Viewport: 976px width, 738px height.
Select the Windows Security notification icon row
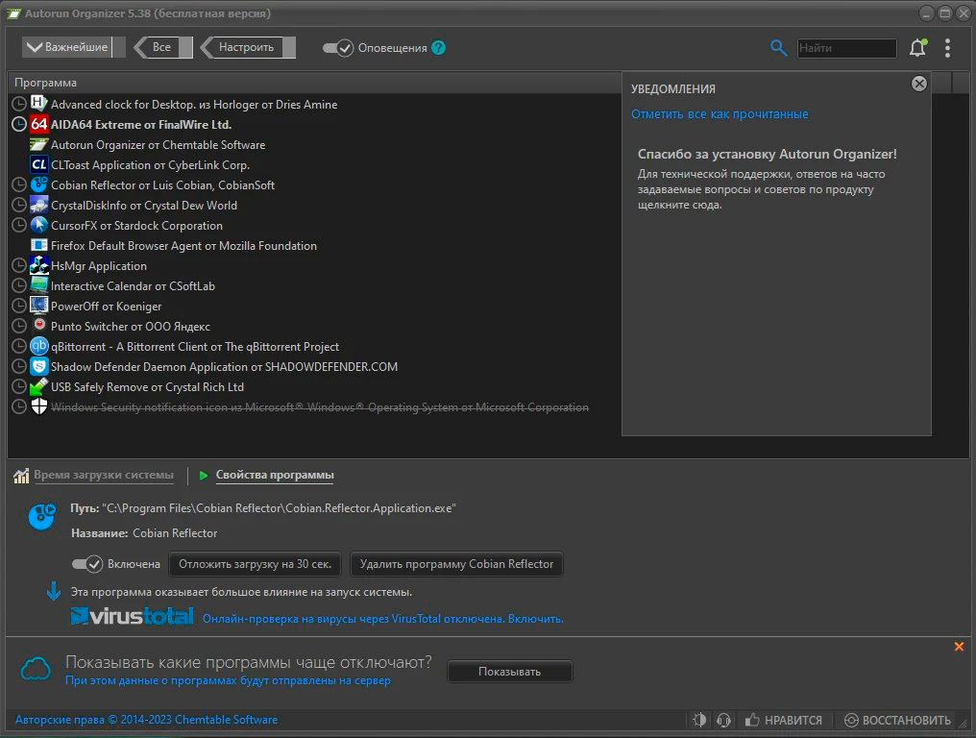319,406
